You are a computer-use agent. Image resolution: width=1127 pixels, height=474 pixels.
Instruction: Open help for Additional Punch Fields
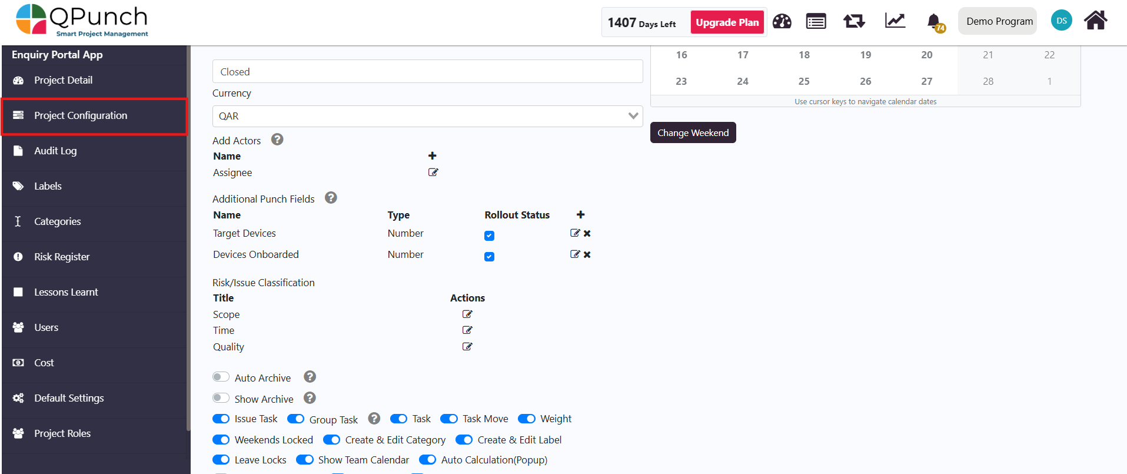pos(331,198)
